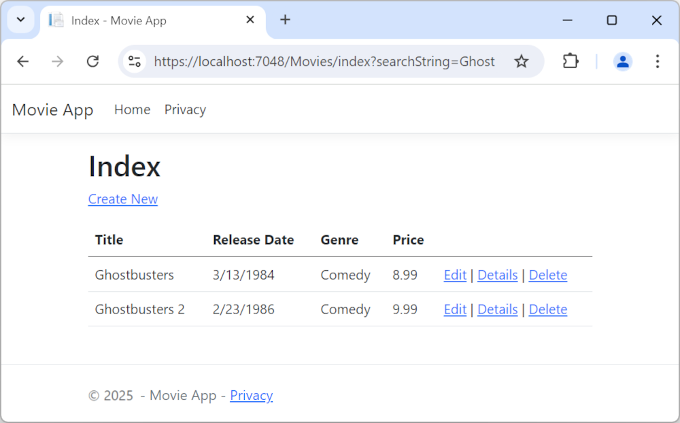Sort by the Release Date column header
680x423 pixels.
[x=253, y=240]
